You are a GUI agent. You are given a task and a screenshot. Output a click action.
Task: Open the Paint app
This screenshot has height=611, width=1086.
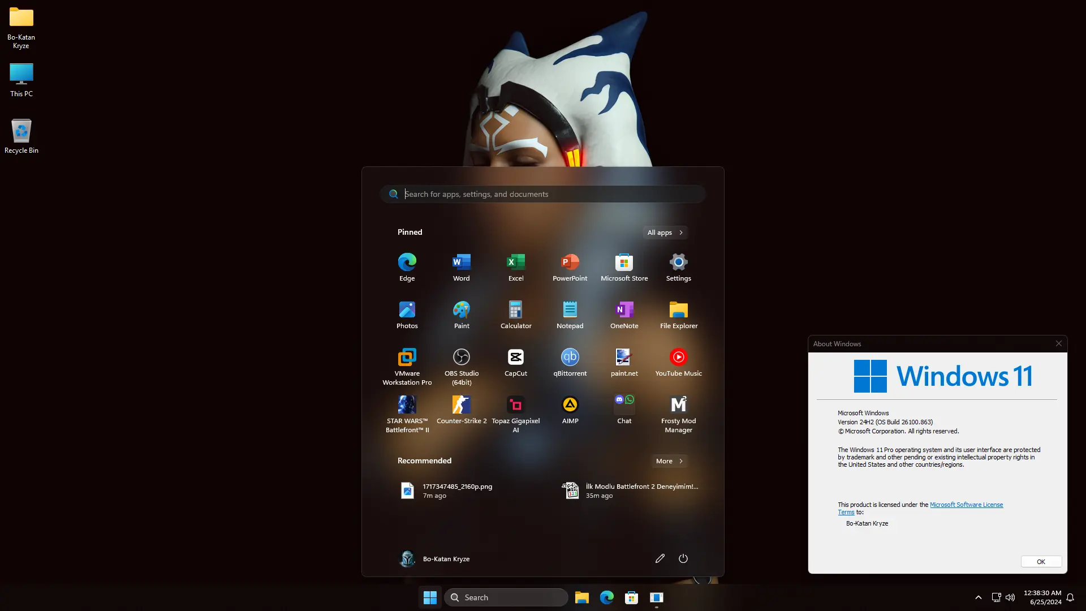461,315
